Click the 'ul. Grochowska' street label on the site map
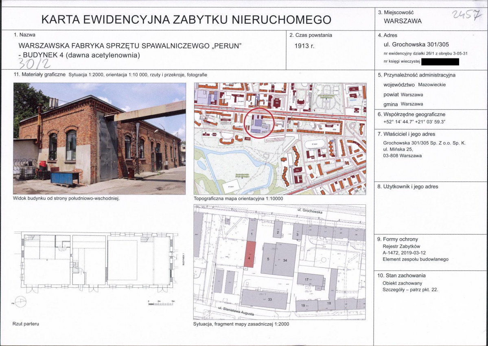 310,210
